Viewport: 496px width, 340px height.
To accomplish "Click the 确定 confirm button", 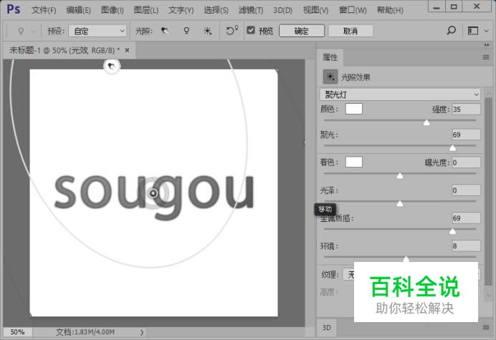I will tap(302, 31).
